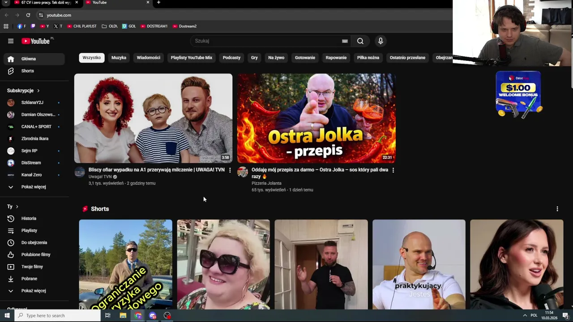The width and height of the screenshot is (573, 322).
Task: Open the Ostra Jolka przepis thumbnail
Action: (316, 119)
